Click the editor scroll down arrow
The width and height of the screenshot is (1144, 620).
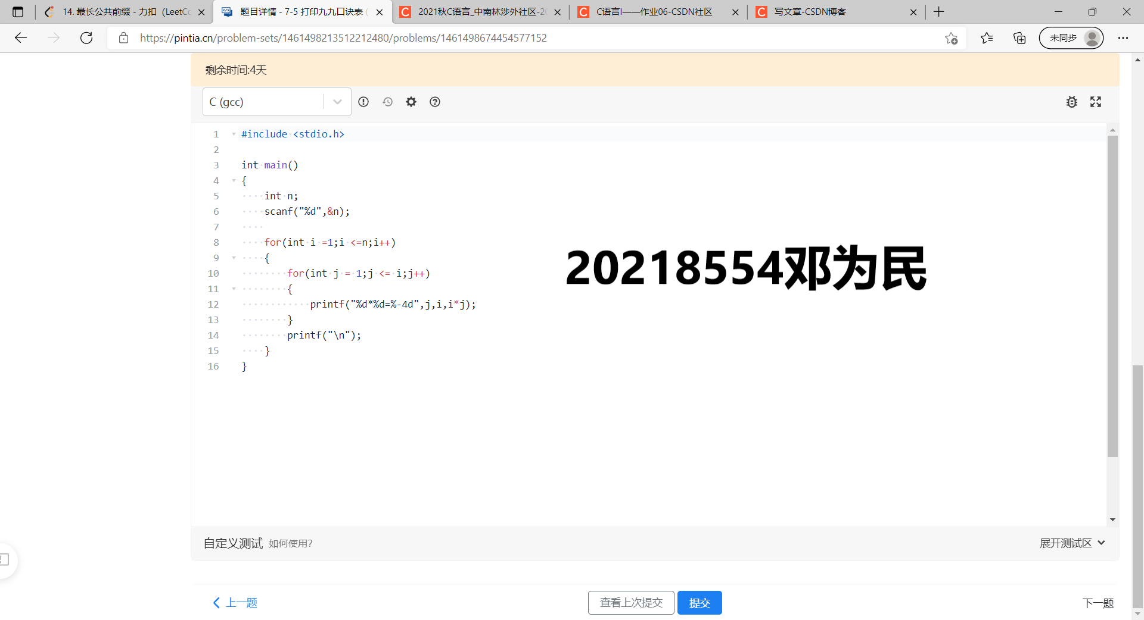coord(1112,520)
